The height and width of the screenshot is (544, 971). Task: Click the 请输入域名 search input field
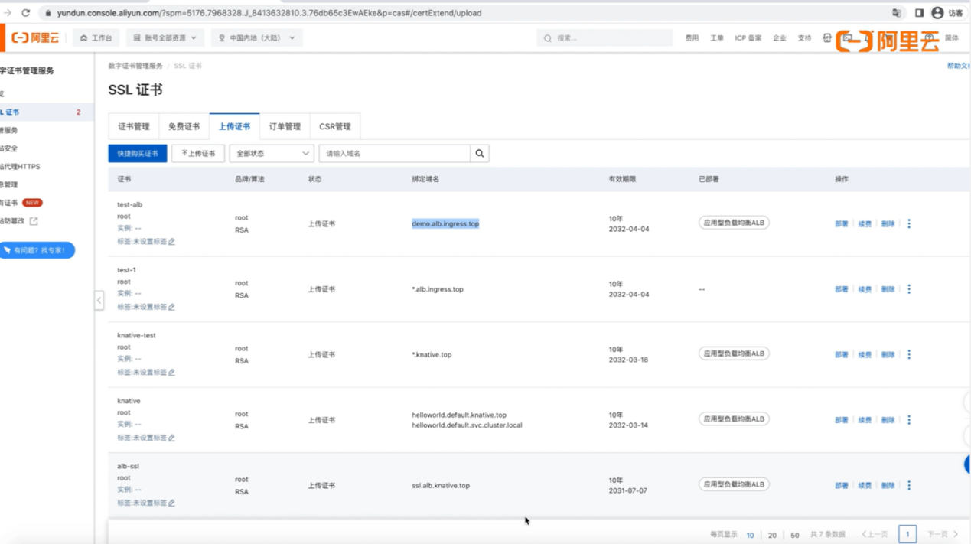pyautogui.click(x=394, y=153)
